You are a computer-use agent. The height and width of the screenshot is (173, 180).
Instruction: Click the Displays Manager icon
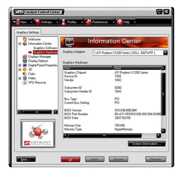point(25,57)
